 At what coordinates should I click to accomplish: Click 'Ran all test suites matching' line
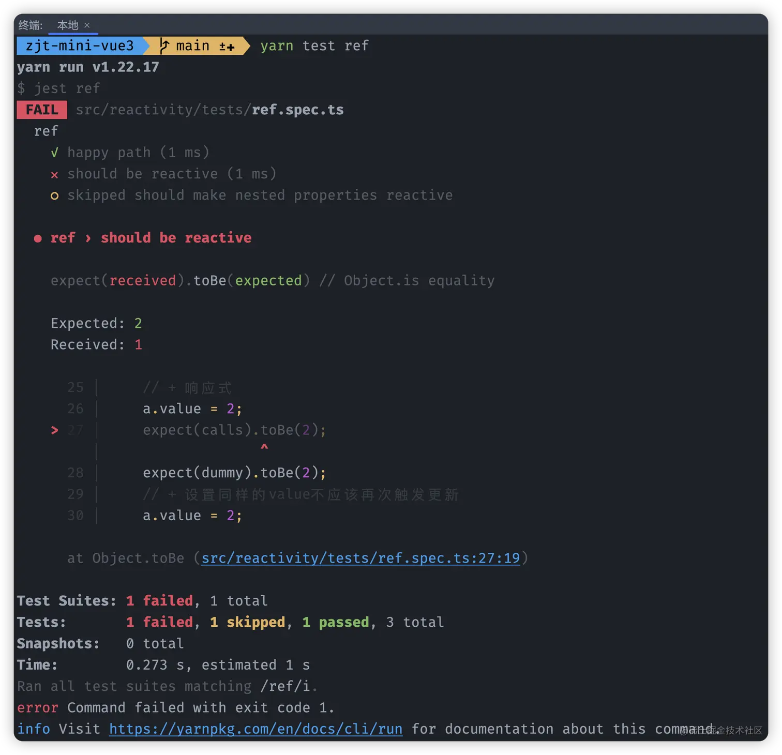(167, 686)
